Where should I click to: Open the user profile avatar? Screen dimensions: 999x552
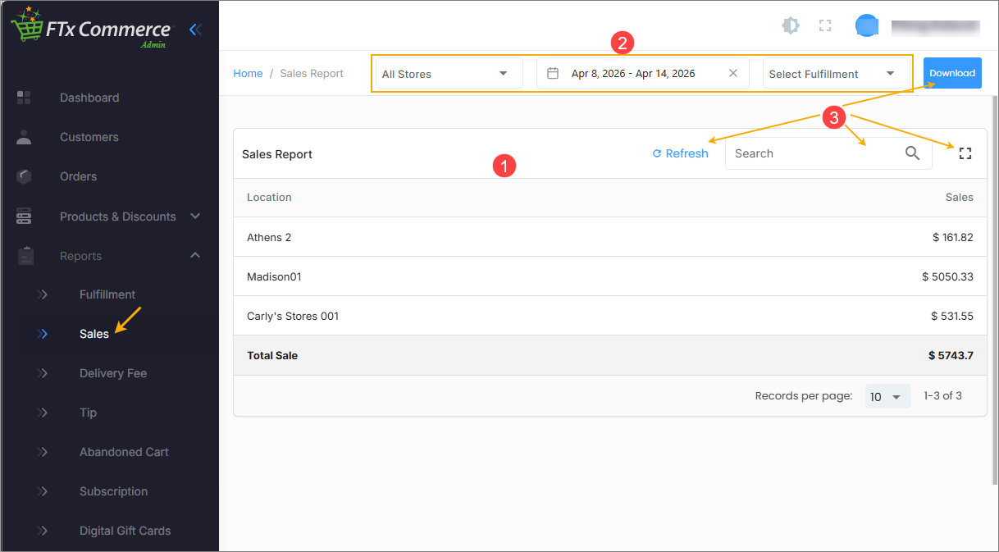pos(867,26)
